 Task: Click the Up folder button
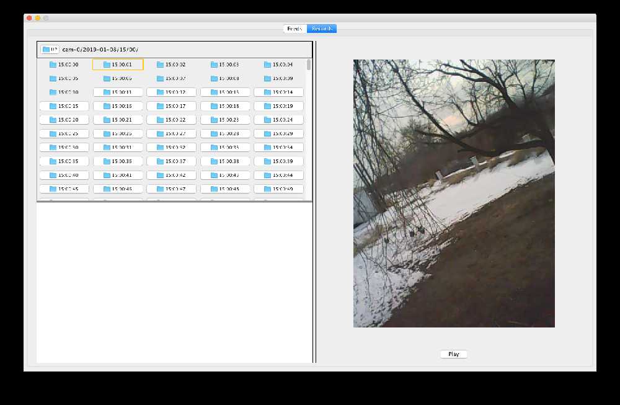point(50,49)
